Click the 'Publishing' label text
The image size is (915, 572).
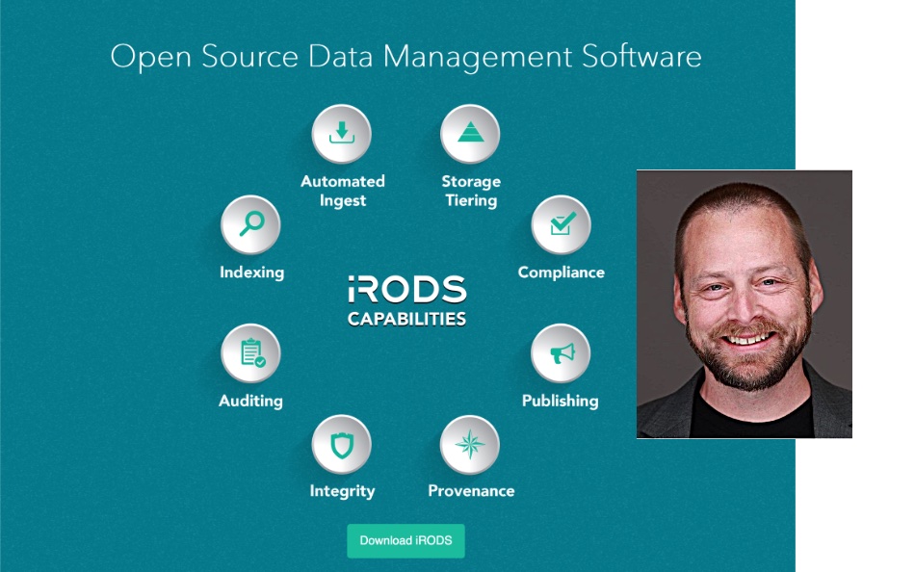coord(561,401)
